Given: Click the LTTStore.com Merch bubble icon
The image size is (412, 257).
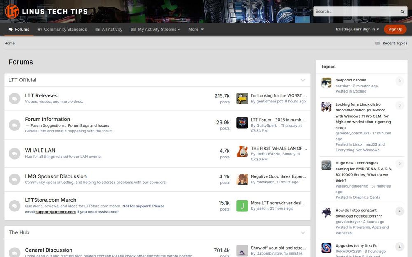Looking at the screenshot, I should [x=14, y=206].
